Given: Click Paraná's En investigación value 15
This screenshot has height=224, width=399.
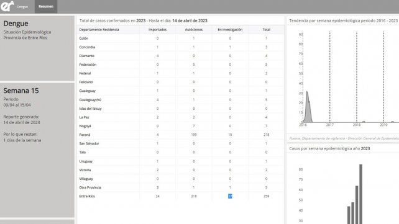Looking at the screenshot, I should [x=230, y=135].
